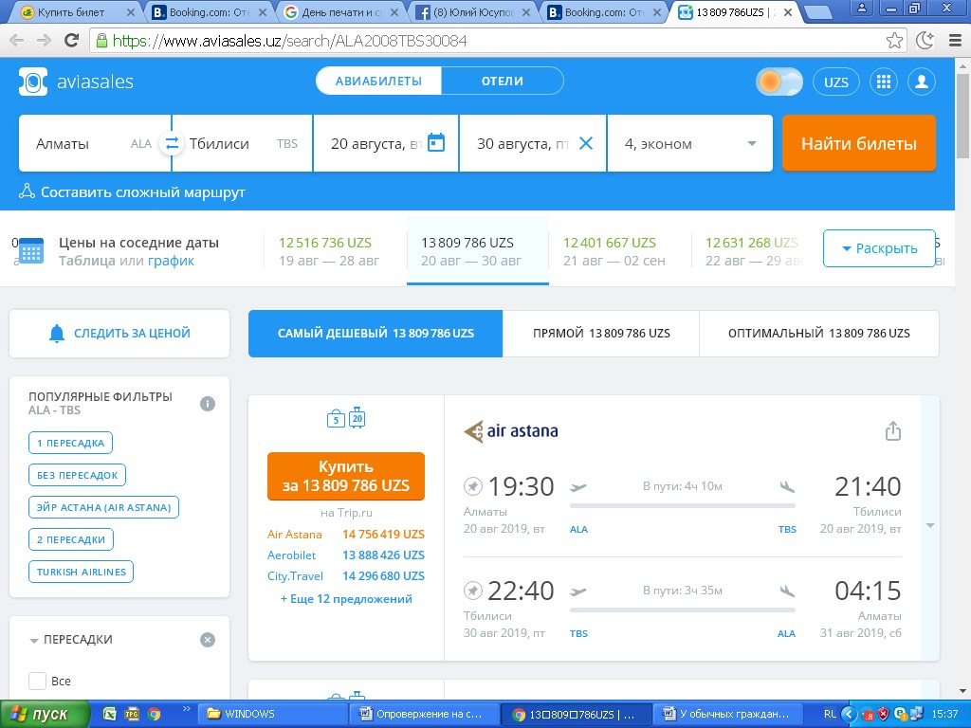
Task: Toggle the day/night theme switch
Action: 779,82
